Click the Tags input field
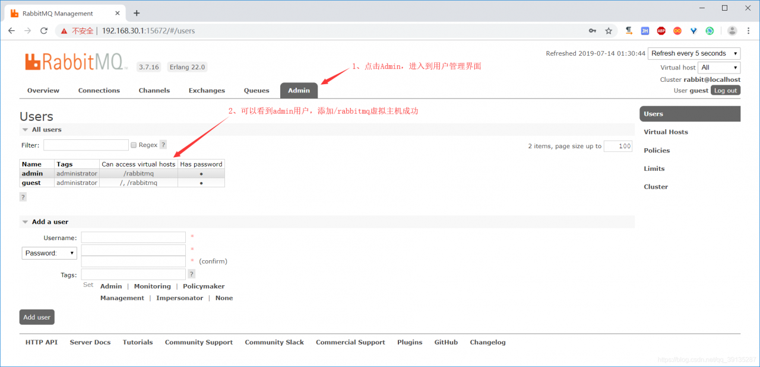This screenshot has height=367, width=760. pyautogui.click(x=134, y=275)
